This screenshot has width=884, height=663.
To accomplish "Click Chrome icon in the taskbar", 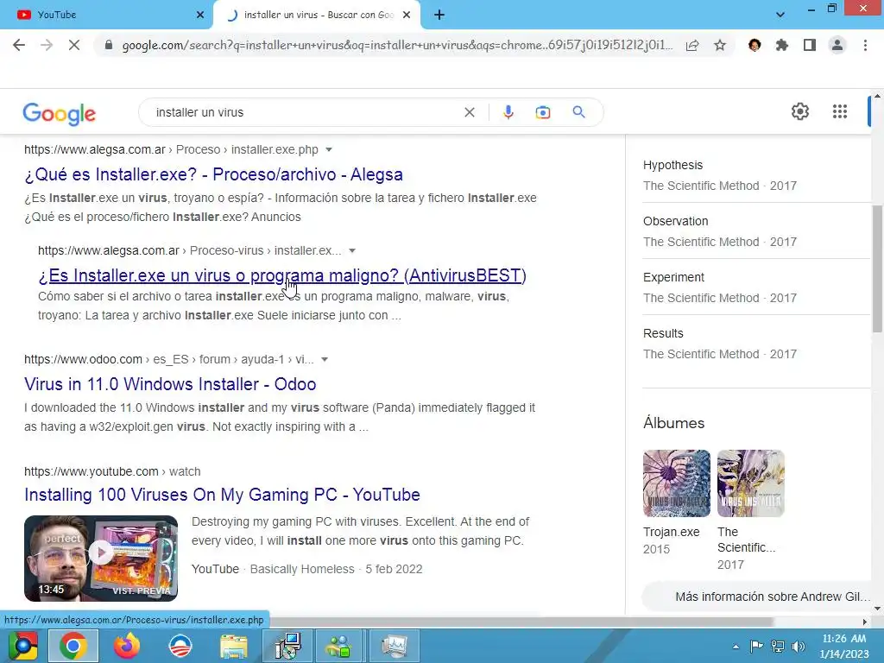I will [73, 646].
